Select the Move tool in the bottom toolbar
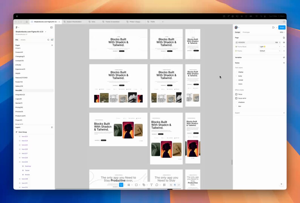Screen dimensions: 300x203 (121, 185)
